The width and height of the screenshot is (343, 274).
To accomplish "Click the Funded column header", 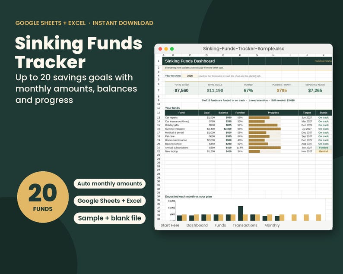I will pyautogui.click(x=240, y=113).
